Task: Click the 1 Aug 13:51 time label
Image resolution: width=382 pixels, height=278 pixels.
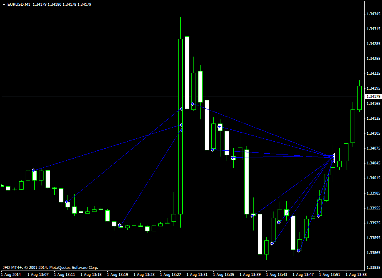Action: coord(330,275)
